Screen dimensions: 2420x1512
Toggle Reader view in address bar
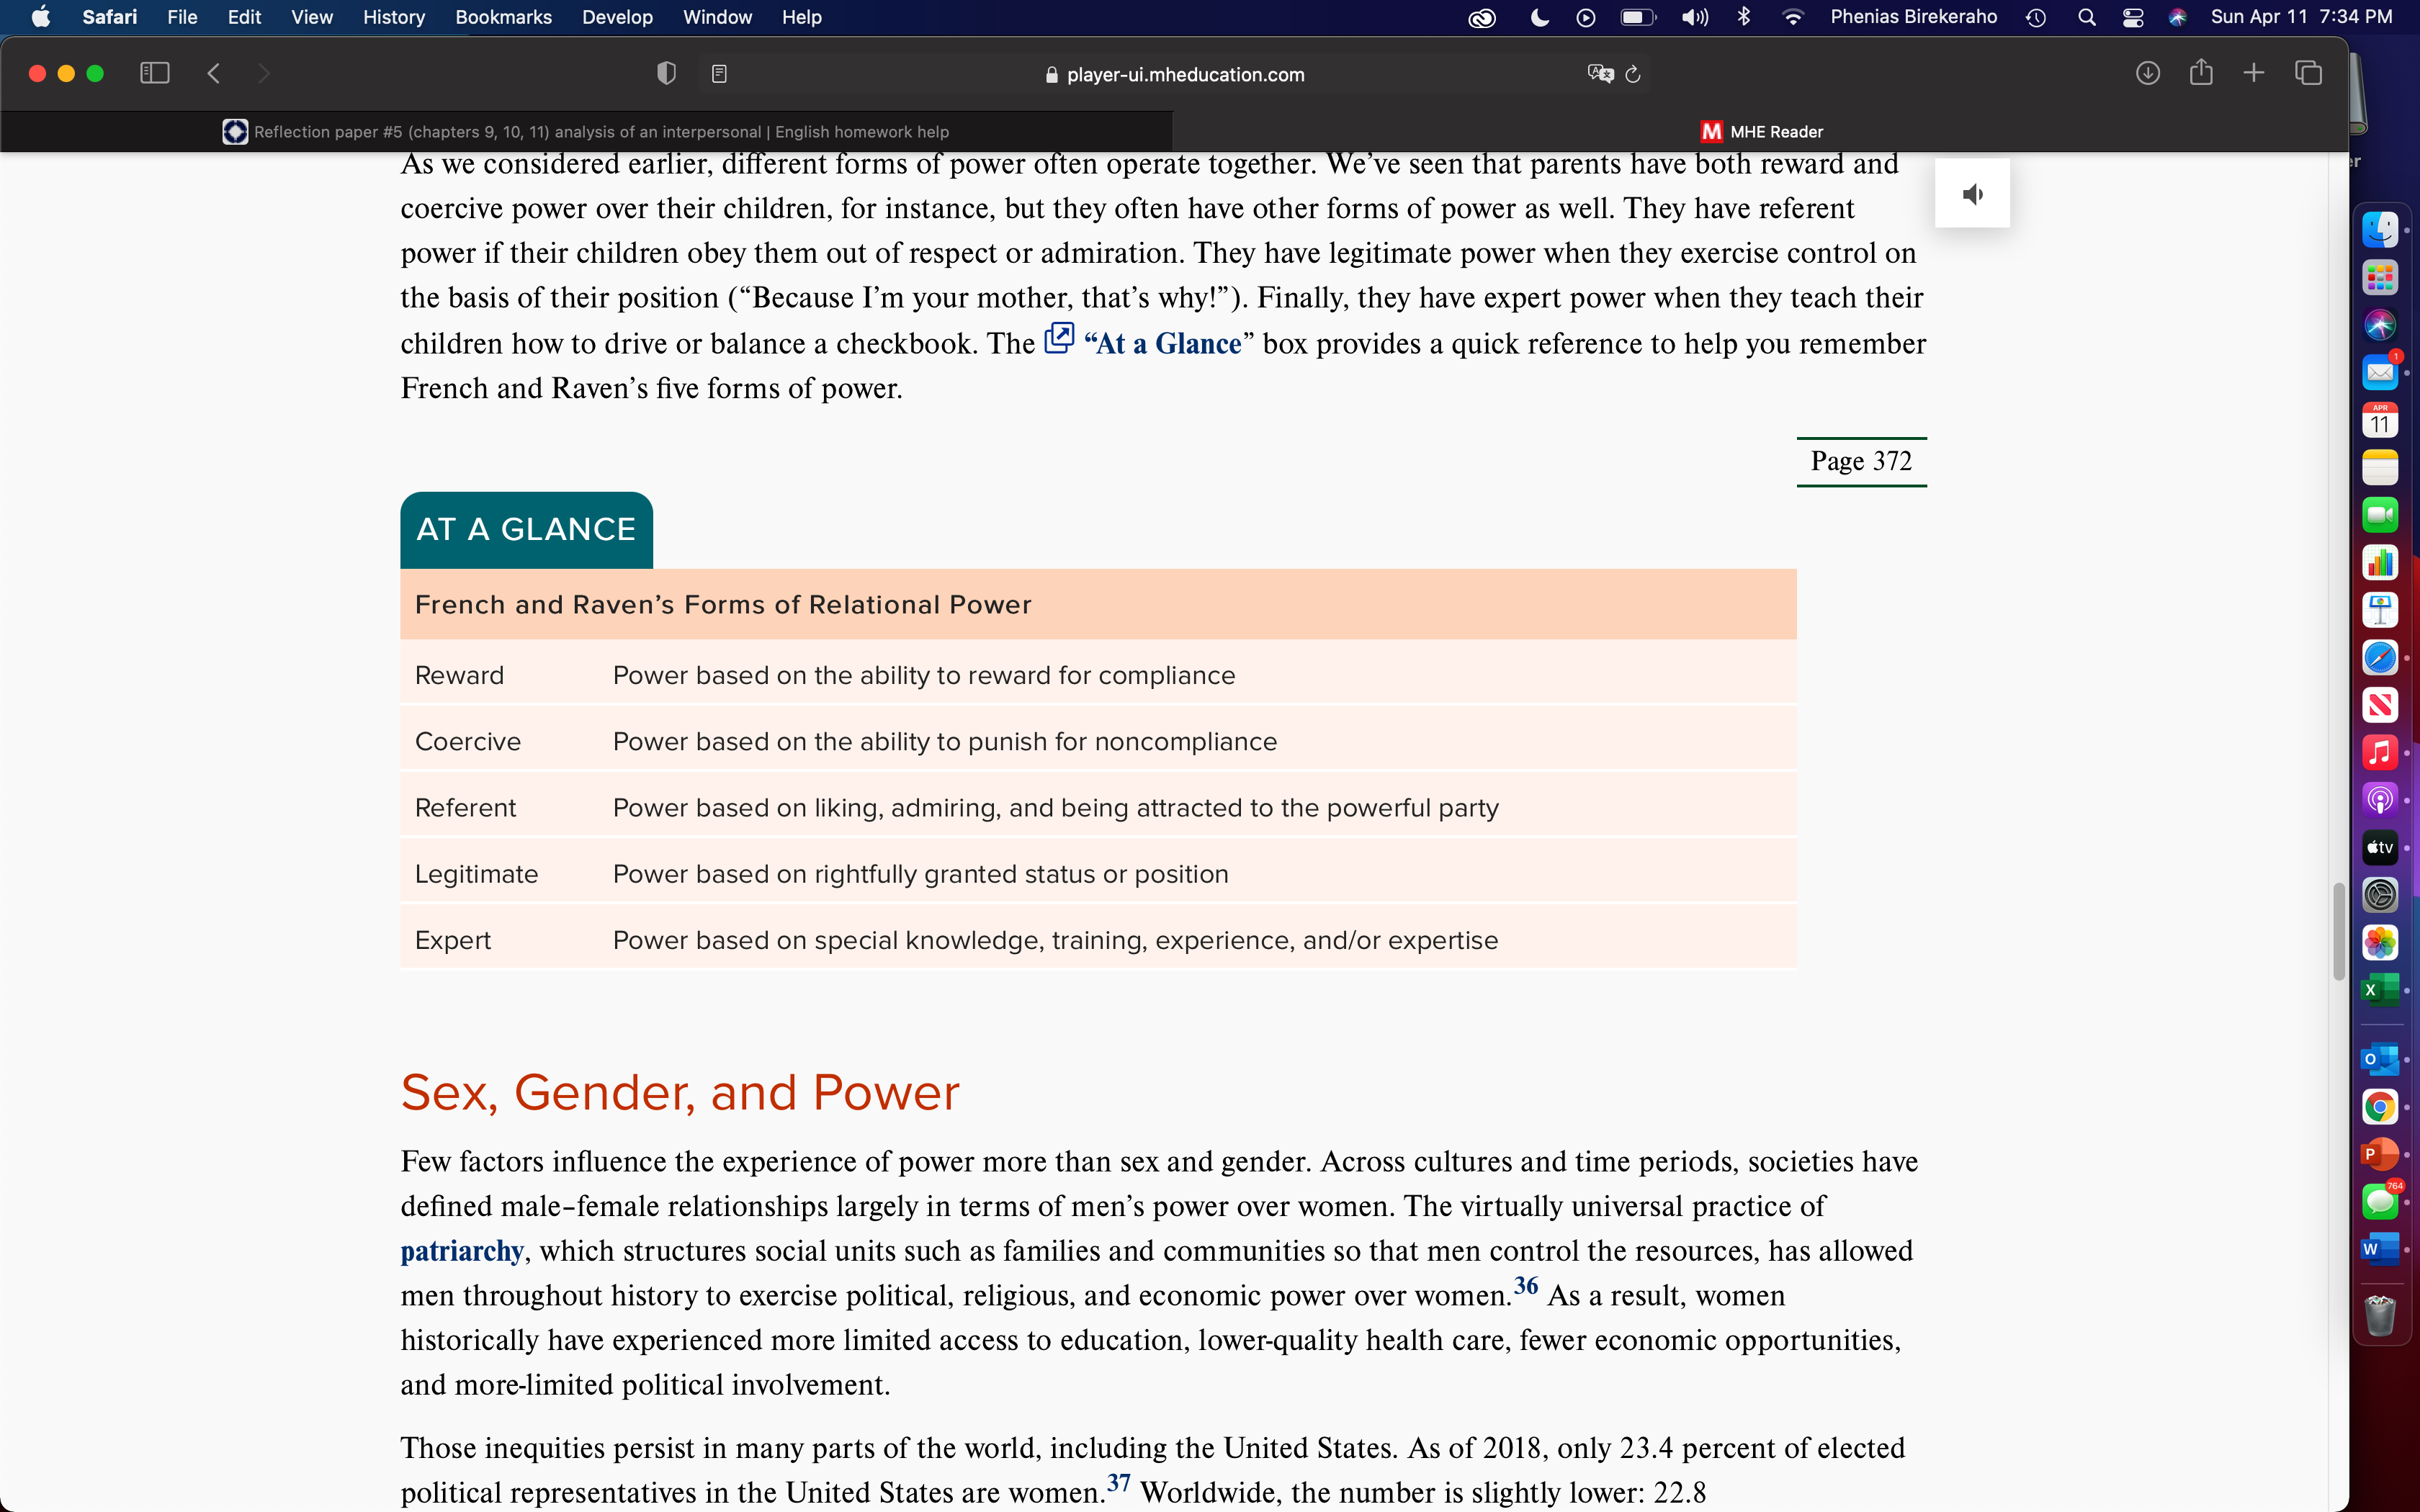click(x=719, y=74)
